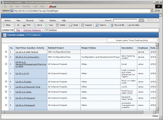This screenshot has height=120, width=163.
Task: Open the address bar dropdown arrow
Action: [x=151, y=11]
